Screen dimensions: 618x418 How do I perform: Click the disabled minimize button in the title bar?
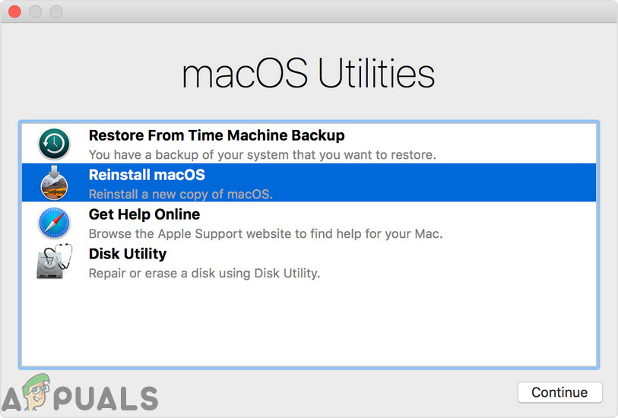(x=36, y=12)
